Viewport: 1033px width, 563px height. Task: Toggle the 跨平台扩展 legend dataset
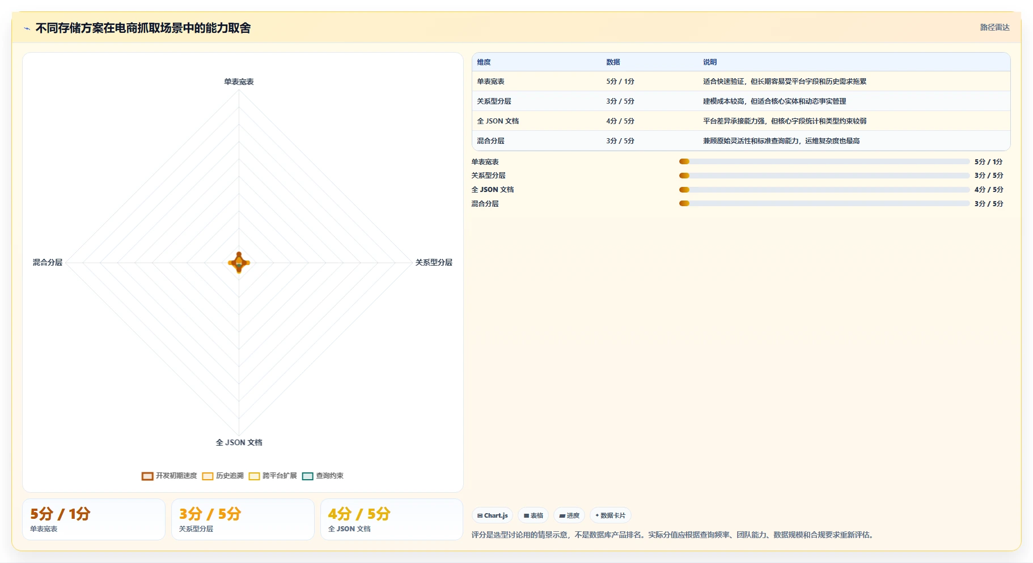pyautogui.click(x=273, y=476)
